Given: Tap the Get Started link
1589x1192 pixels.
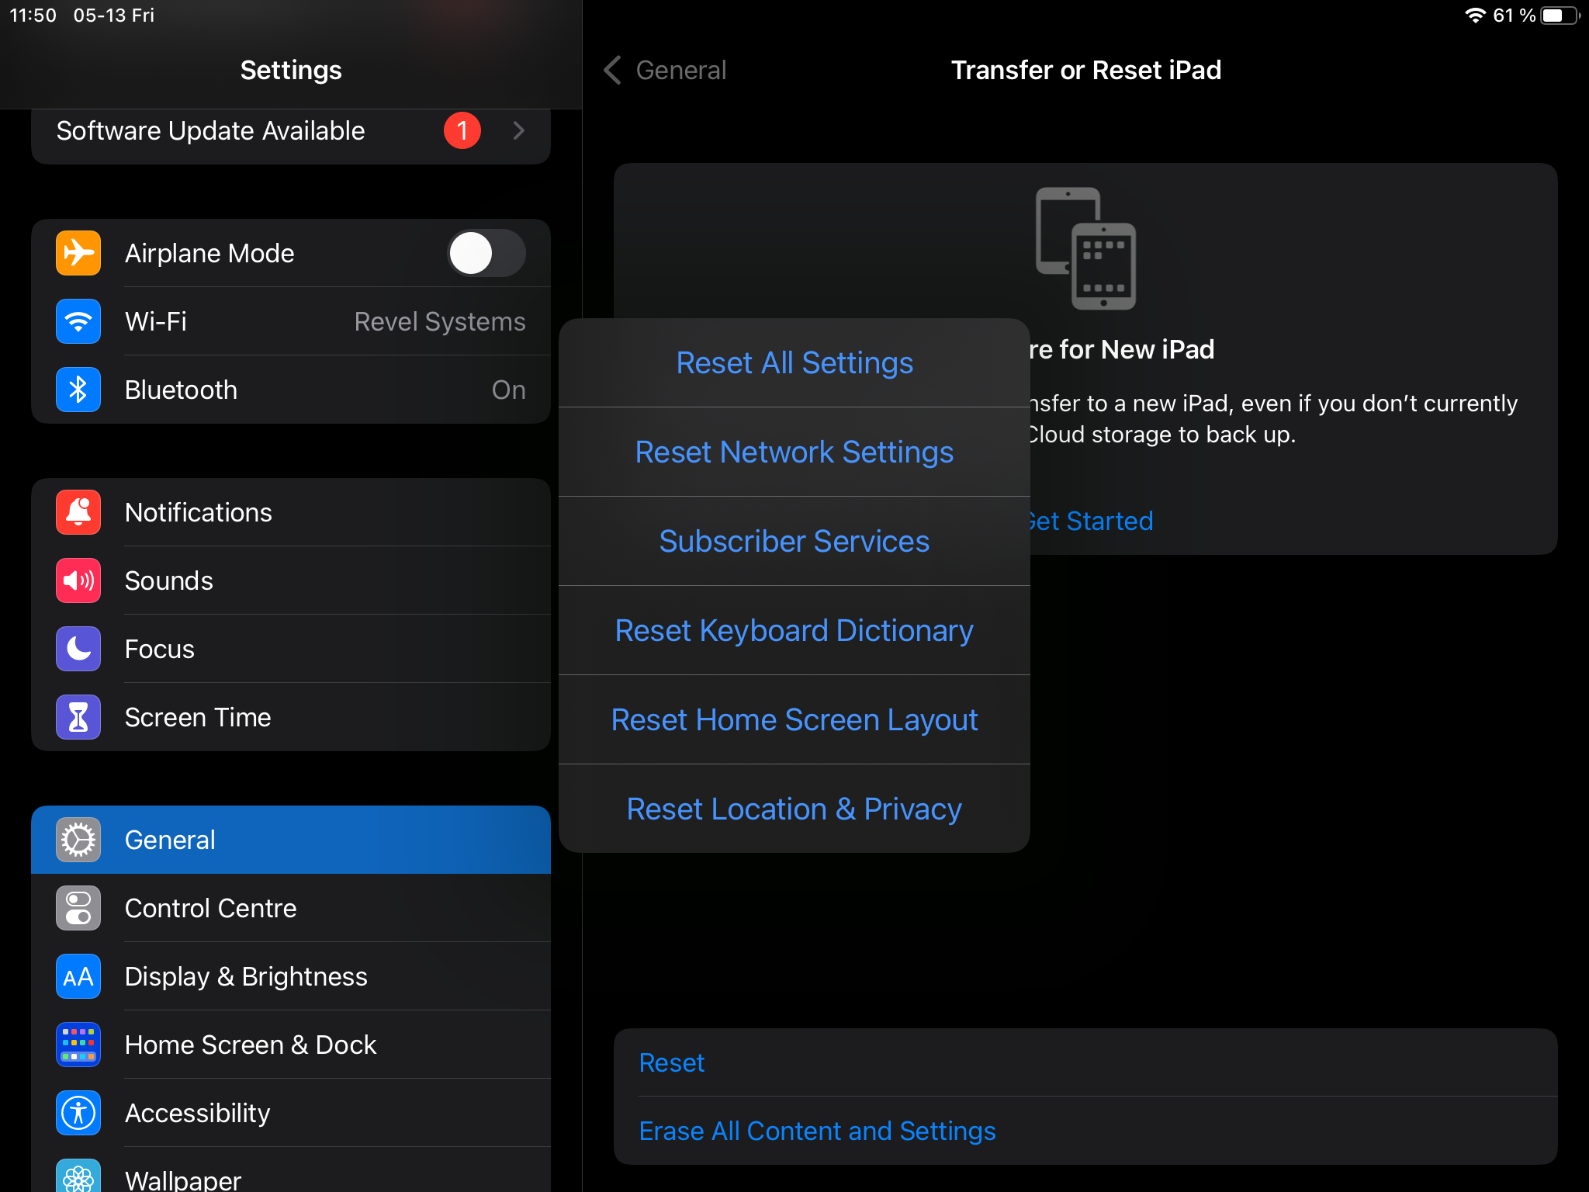Looking at the screenshot, I should pos(1092,521).
